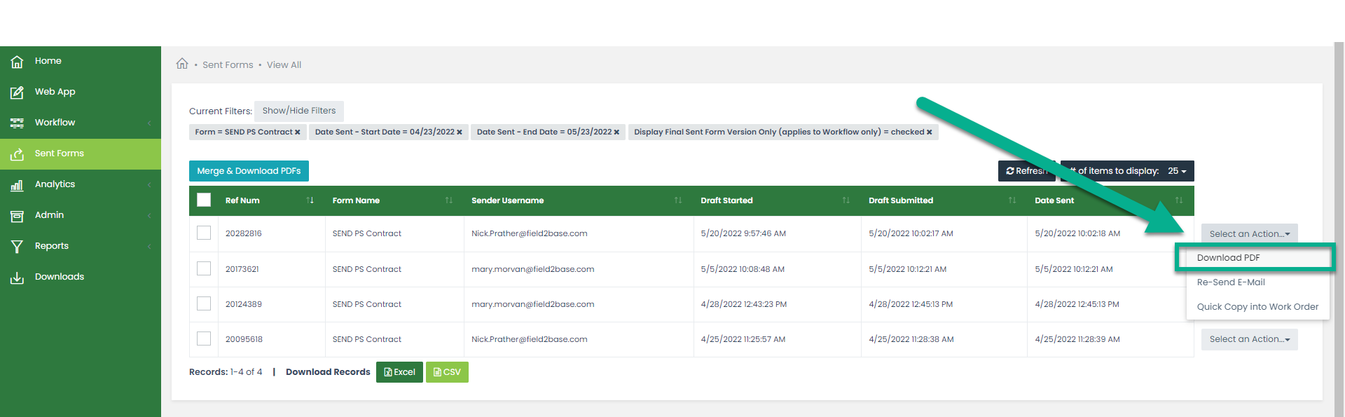The width and height of the screenshot is (1345, 417).
Task: Click the Date Sent cell 4/25/2022 11:28:39 AM
Action: 1077,339
